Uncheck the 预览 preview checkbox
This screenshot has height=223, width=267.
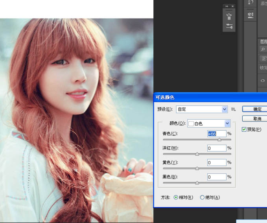(x=244, y=129)
